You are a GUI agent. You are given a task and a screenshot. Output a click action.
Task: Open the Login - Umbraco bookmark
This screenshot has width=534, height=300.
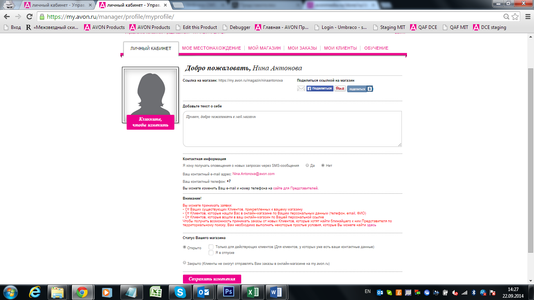[340, 27]
